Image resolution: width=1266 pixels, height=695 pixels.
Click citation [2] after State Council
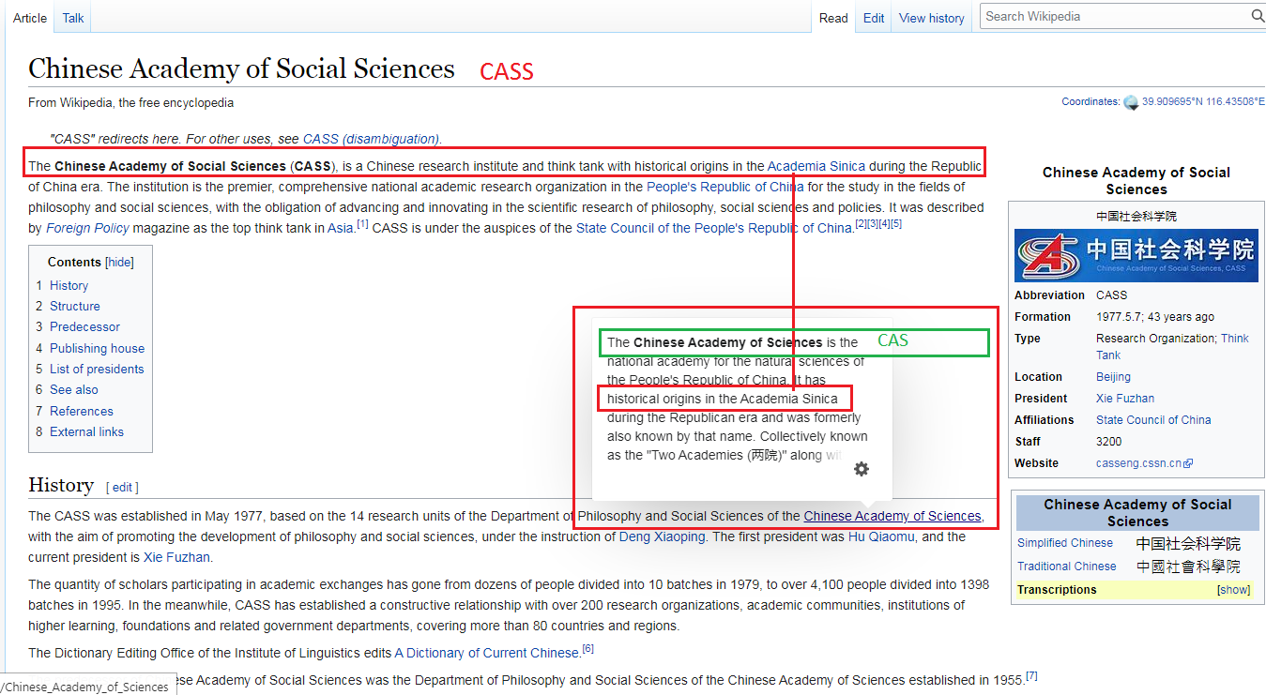click(861, 223)
